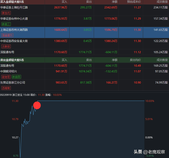Screen dimensions: 169x158
Task: Select the cost price 11.29
Action: pos(137,19)
